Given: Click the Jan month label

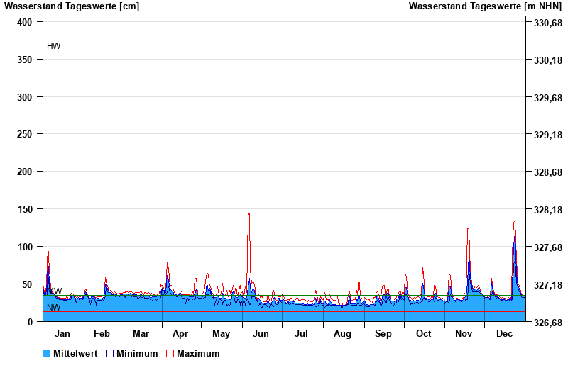Looking at the screenshot, I should pos(62,333).
